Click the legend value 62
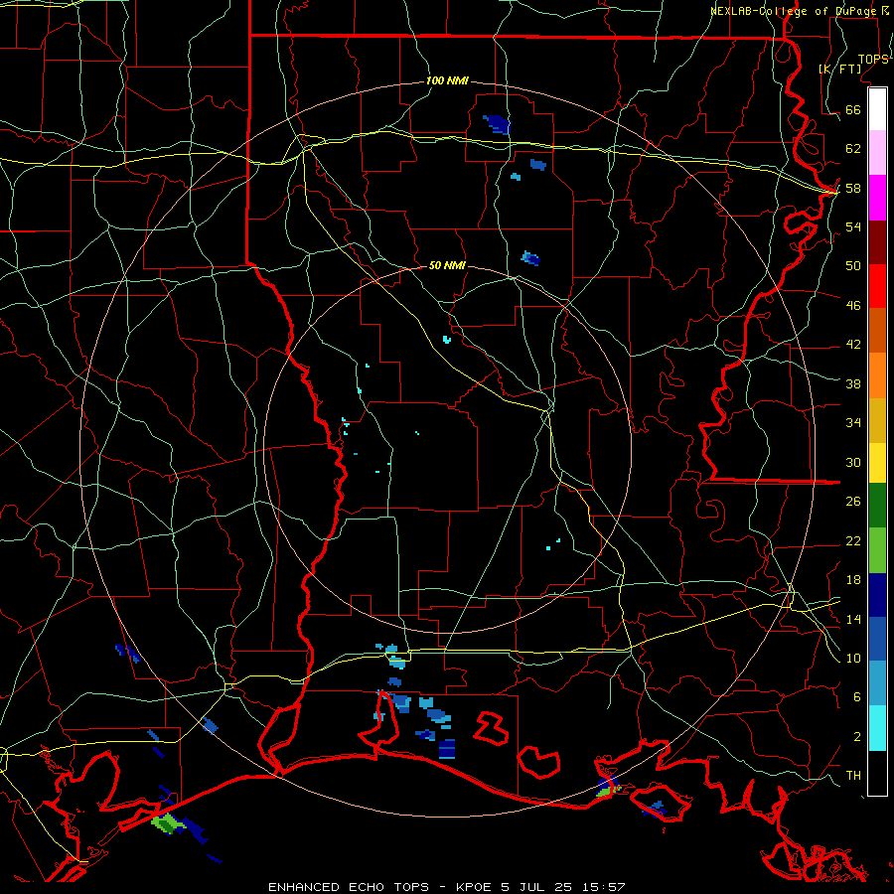894x894 pixels. click(853, 148)
